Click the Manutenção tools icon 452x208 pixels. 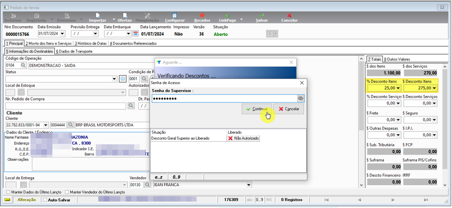pyautogui.click(x=147, y=18)
